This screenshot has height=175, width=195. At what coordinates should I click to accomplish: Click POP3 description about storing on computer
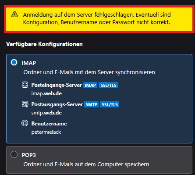[x=86, y=164]
